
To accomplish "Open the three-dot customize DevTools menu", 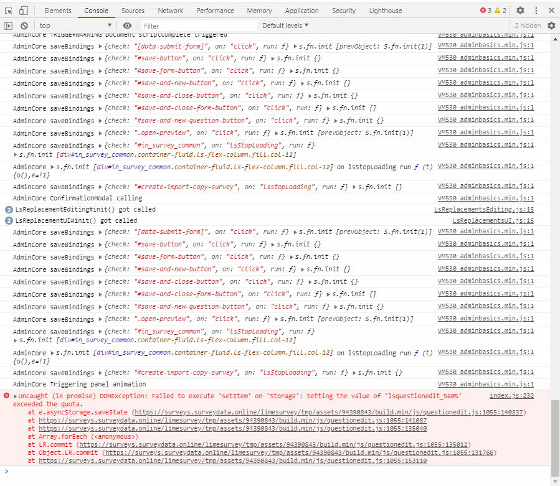I will (536, 11).
